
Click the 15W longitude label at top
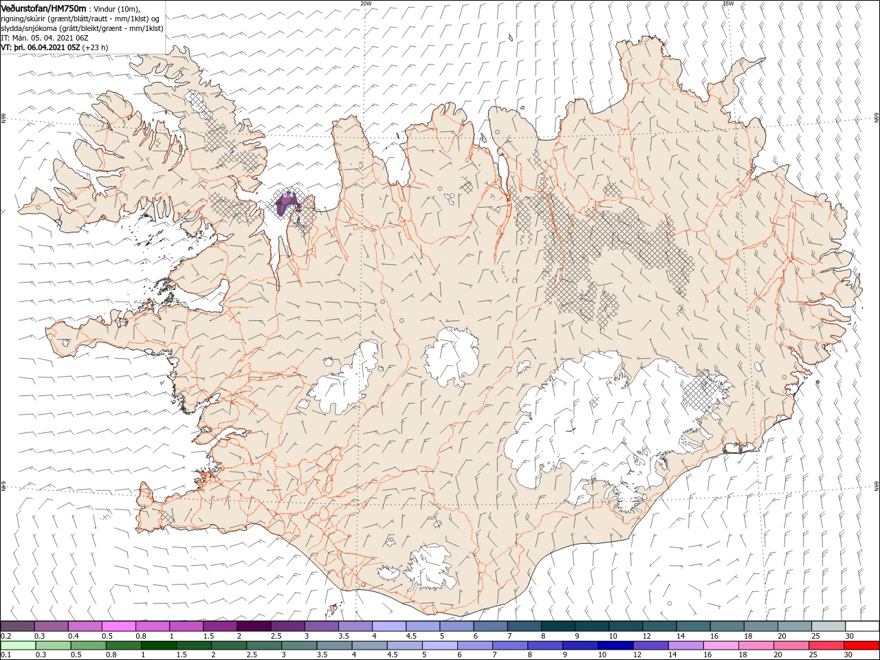(x=728, y=3)
